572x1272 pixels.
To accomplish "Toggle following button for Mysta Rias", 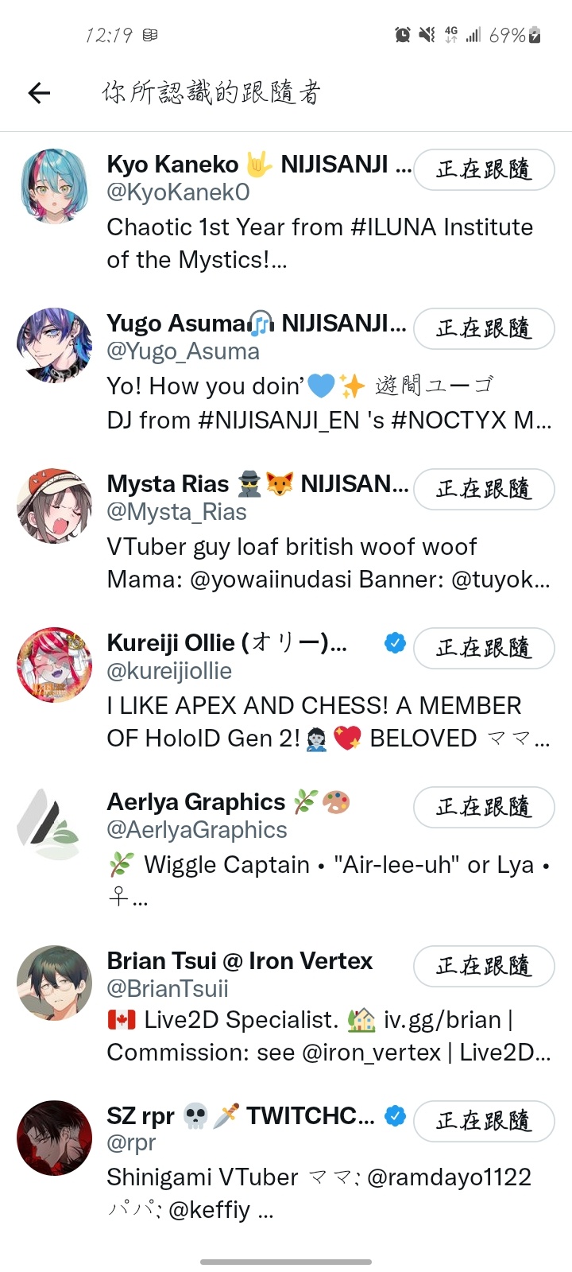I will pos(484,489).
